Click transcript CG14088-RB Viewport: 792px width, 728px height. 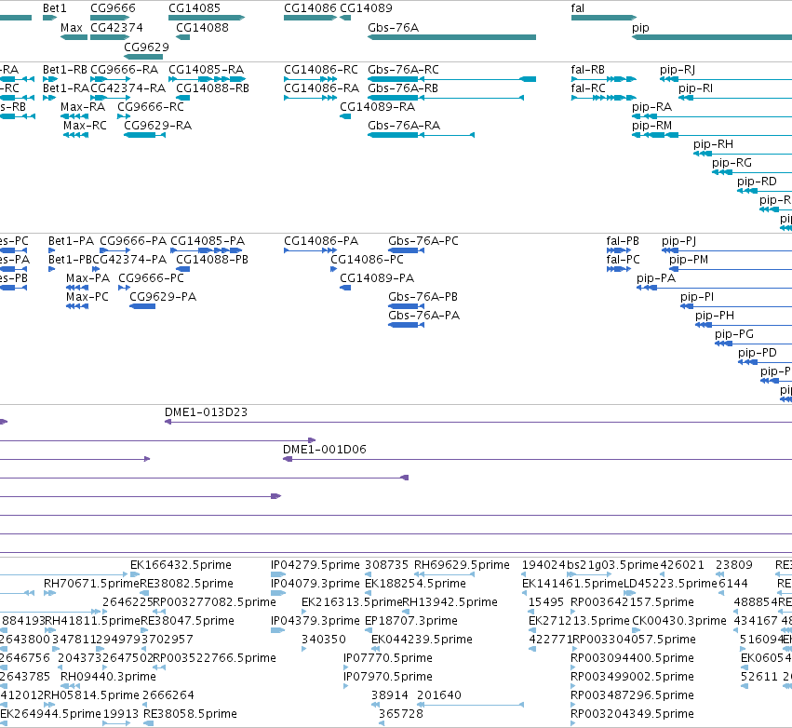[212, 88]
